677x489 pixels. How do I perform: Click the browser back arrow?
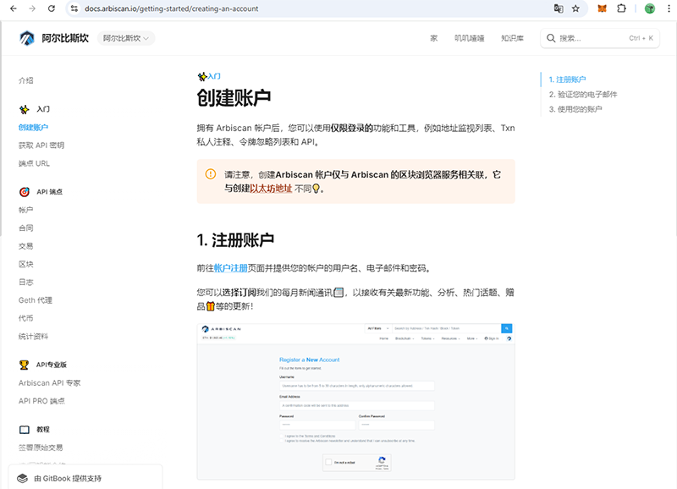pos(13,8)
